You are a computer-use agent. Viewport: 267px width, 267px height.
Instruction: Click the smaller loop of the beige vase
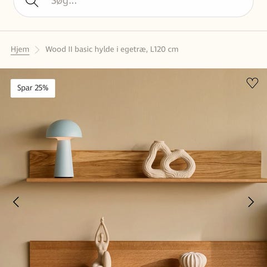click(x=179, y=164)
